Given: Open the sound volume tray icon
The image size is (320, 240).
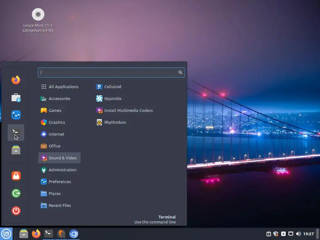Looking at the screenshot, I should (298, 234).
